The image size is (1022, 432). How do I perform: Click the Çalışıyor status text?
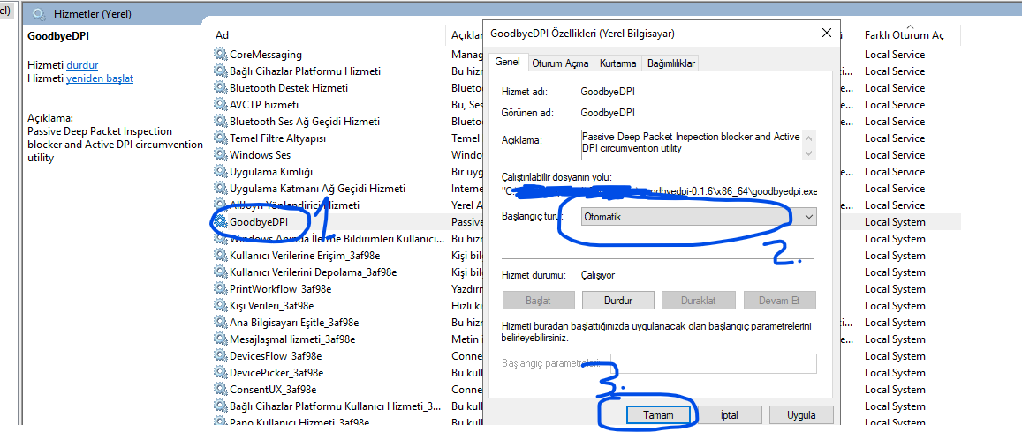click(598, 275)
